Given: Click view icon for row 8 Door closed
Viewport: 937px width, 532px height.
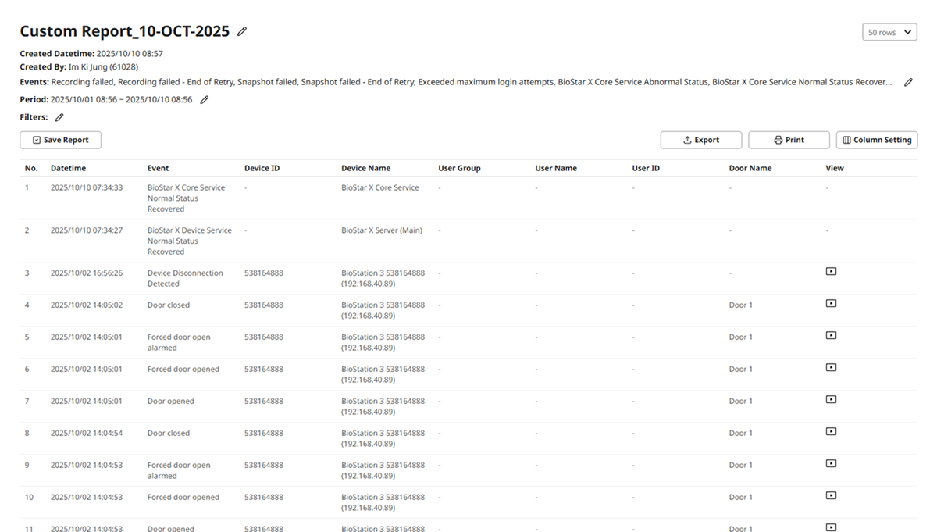Looking at the screenshot, I should click(x=831, y=432).
